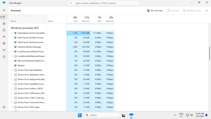Expand Service Host: Capability Access row

[12, 84]
